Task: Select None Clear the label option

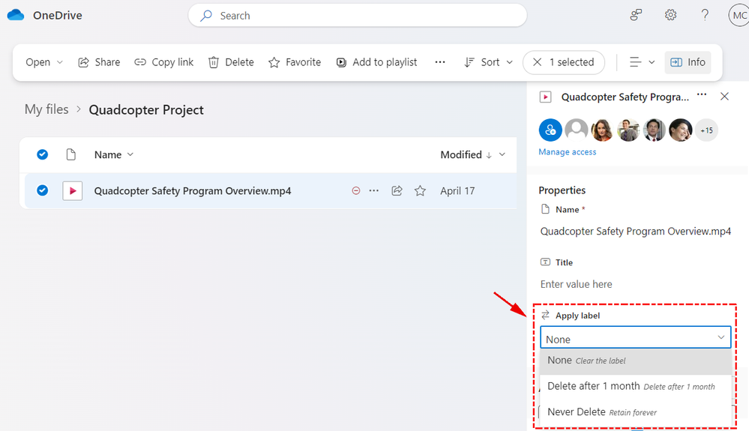Action: pos(635,361)
